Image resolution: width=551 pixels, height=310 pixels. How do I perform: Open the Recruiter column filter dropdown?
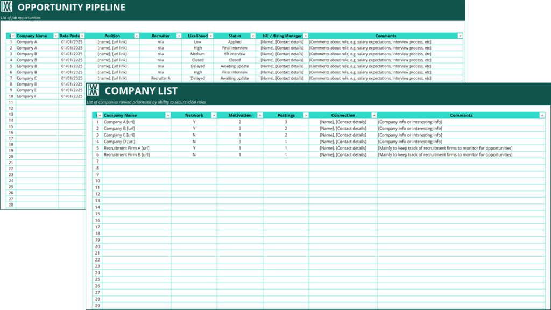click(178, 36)
